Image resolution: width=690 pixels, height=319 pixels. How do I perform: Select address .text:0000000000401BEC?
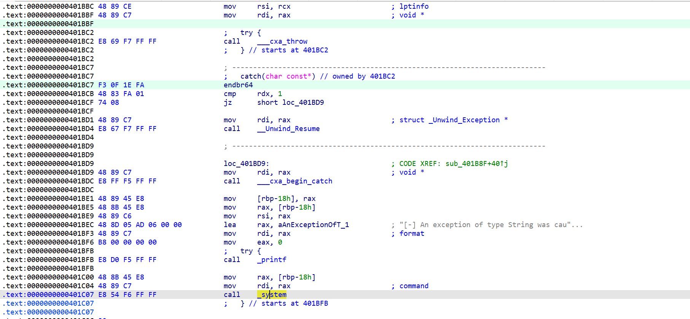pyautogui.click(x=48, y=225)
